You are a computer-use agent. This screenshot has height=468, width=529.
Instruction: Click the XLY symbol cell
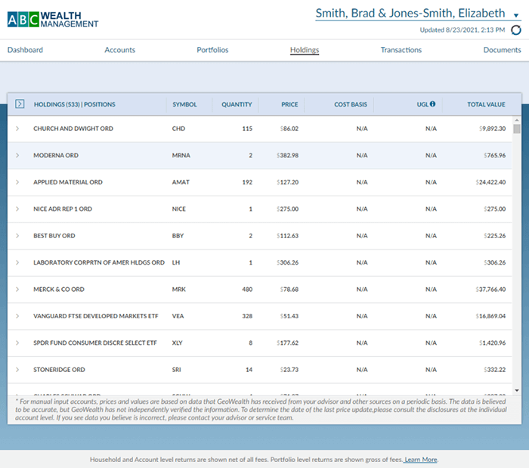point(177,342)
